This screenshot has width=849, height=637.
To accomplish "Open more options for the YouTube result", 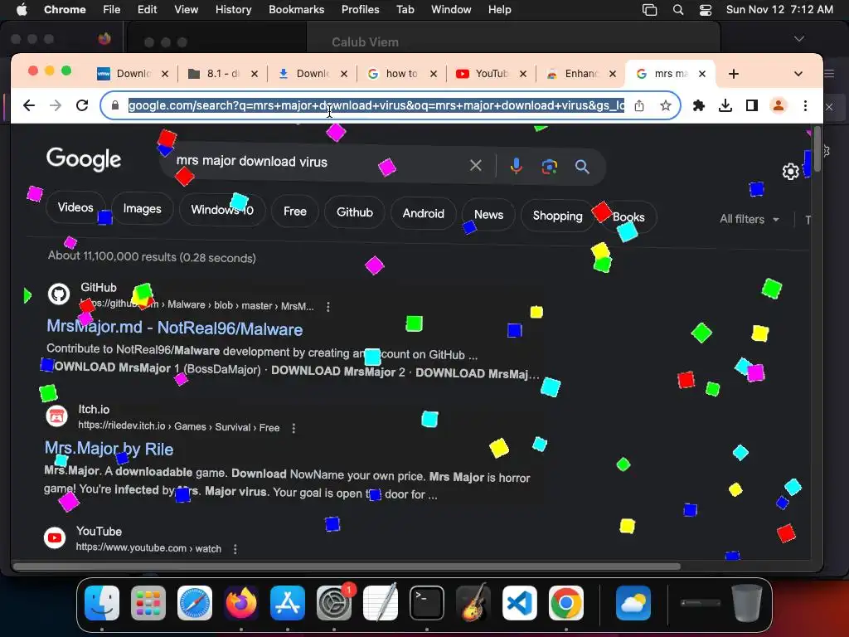I will coord(235,549).
